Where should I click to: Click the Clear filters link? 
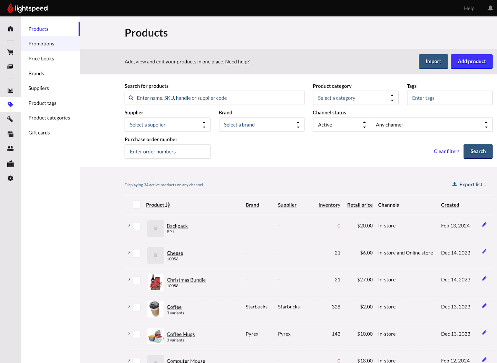pyautogui.click(x=446, y=151)
